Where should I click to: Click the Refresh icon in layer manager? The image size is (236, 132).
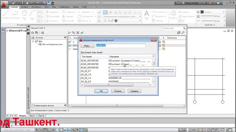pos(178,33)
